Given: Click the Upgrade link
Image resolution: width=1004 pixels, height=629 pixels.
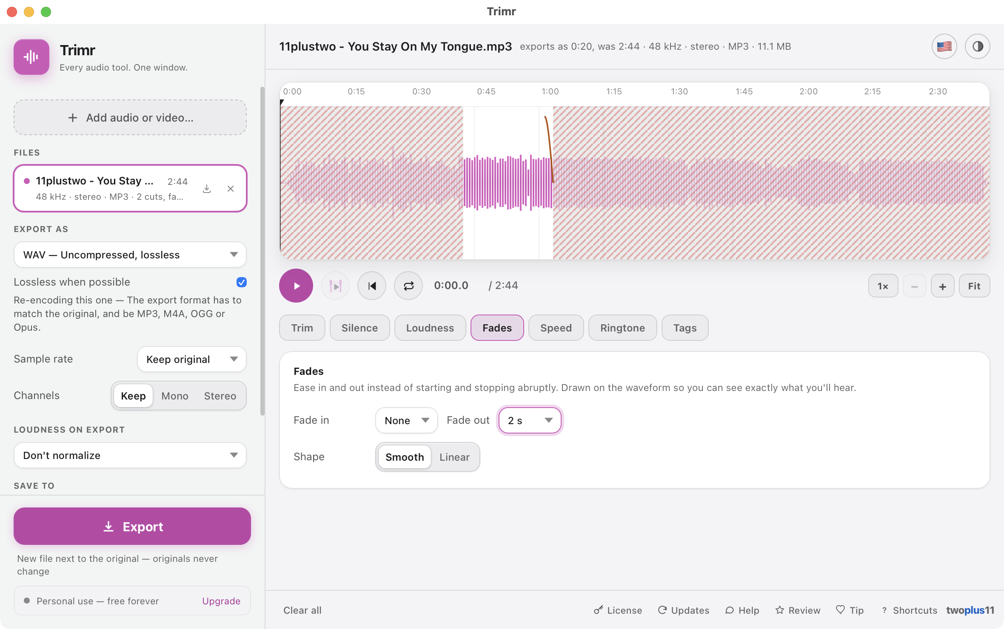Looking at the screenshot, I should 221,601.
